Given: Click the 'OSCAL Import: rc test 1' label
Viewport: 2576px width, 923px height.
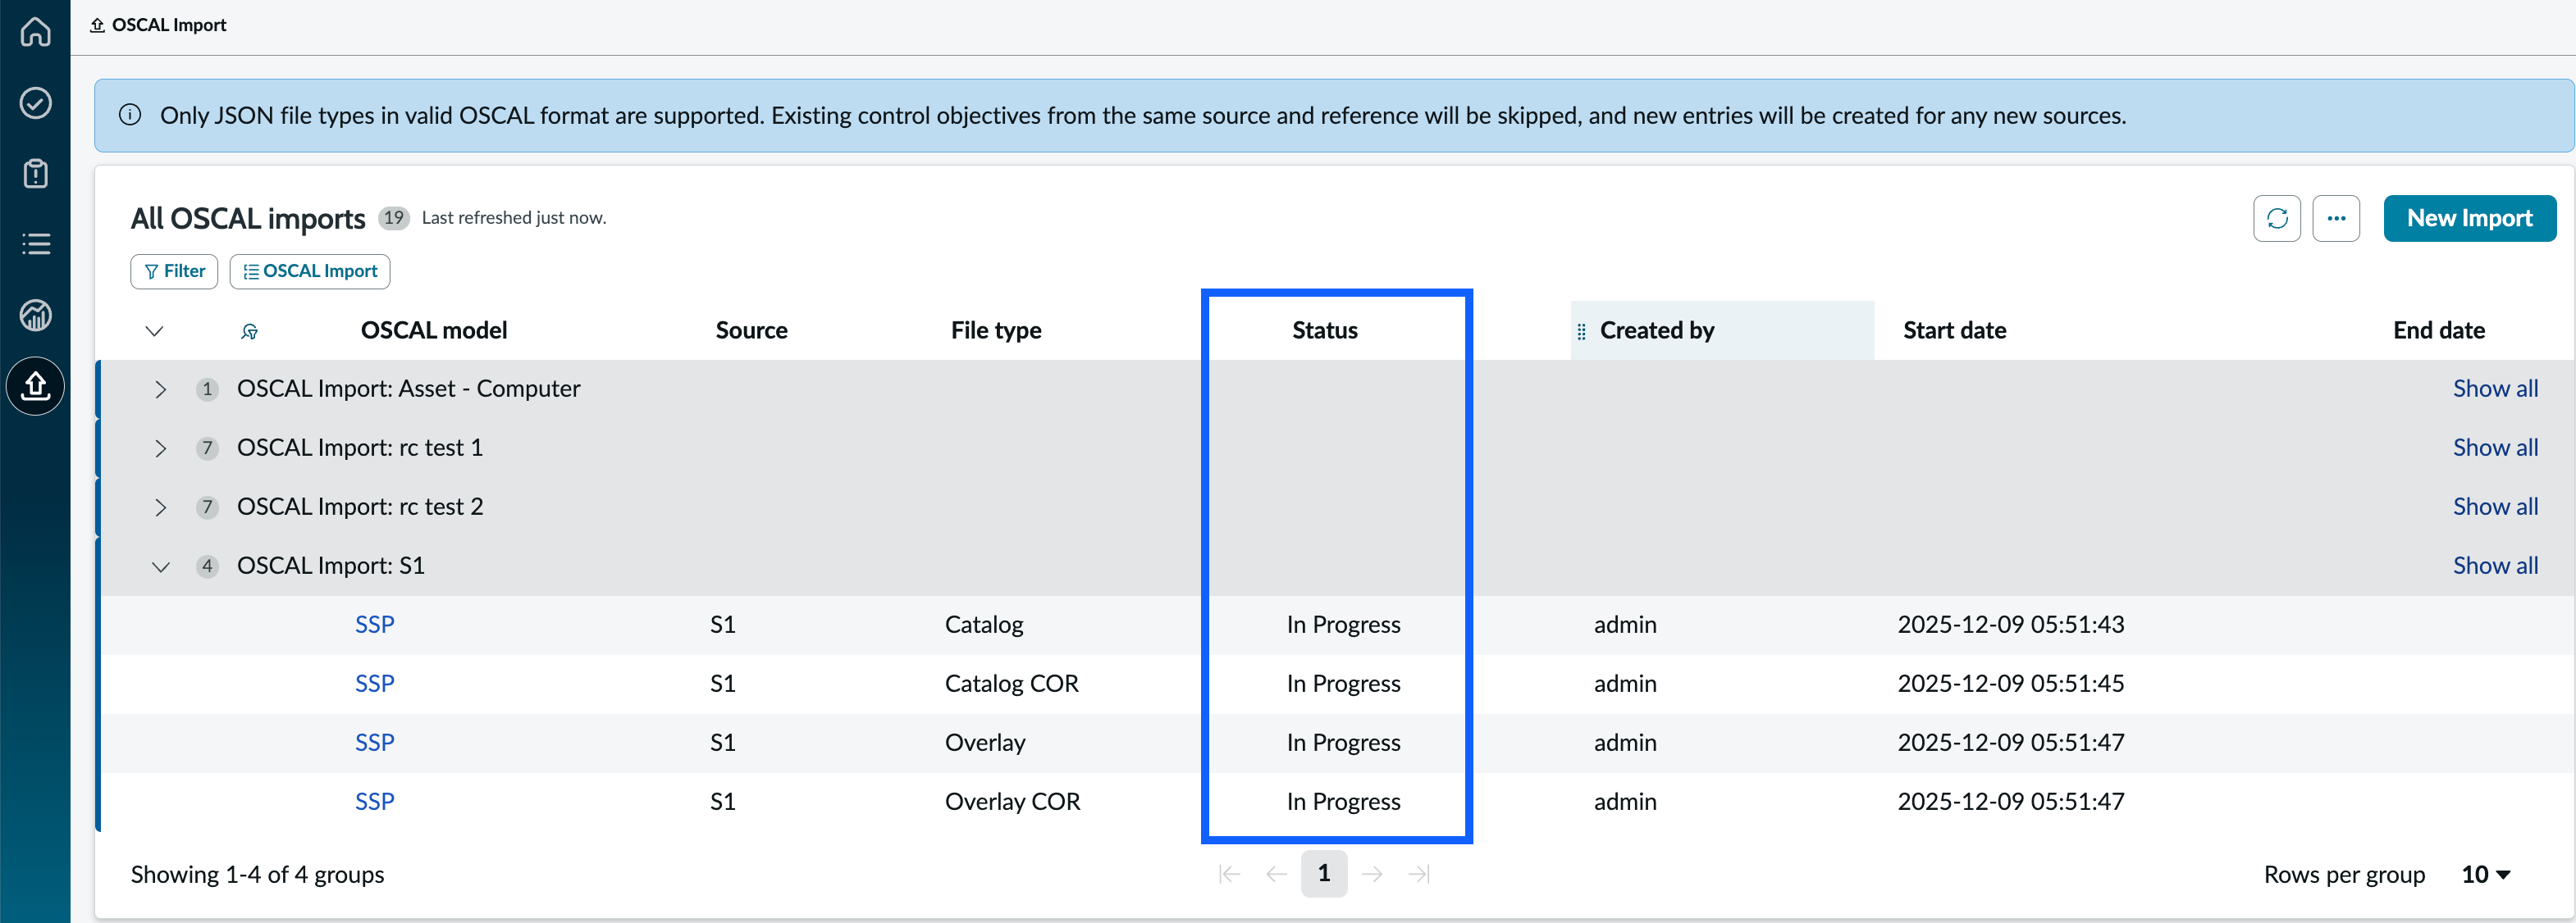Looking at the screenshot, I should tap(360, 448).
